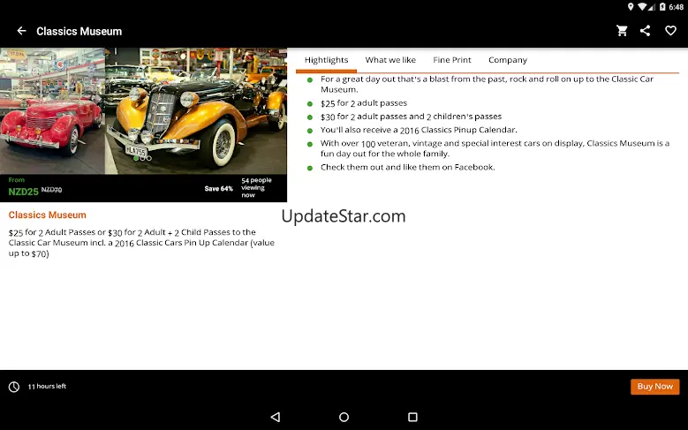Tap the Classics Museum title in top bar
Image resolution: width=688 pixels, height=430 pixels.
tap(79, 31)
